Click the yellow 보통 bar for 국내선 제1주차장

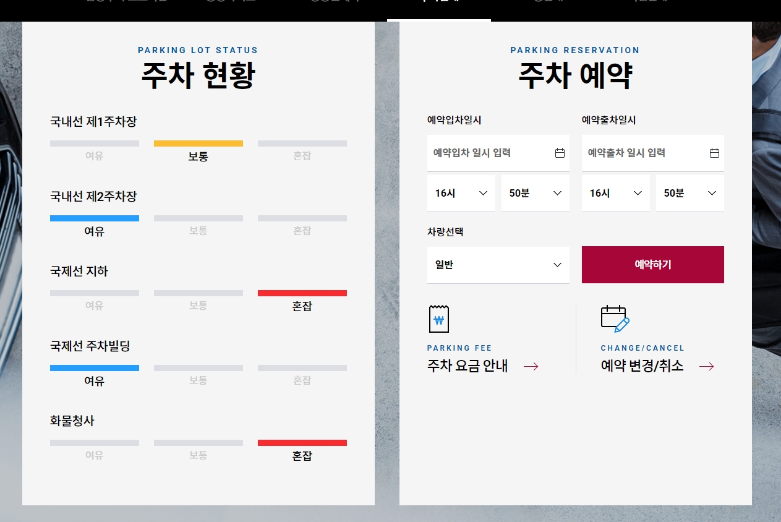coord(198,143)
